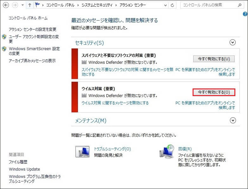This screenshot has width=248, height=189.
Task: Click the refresh button in address bar
Action: point(172,5)
